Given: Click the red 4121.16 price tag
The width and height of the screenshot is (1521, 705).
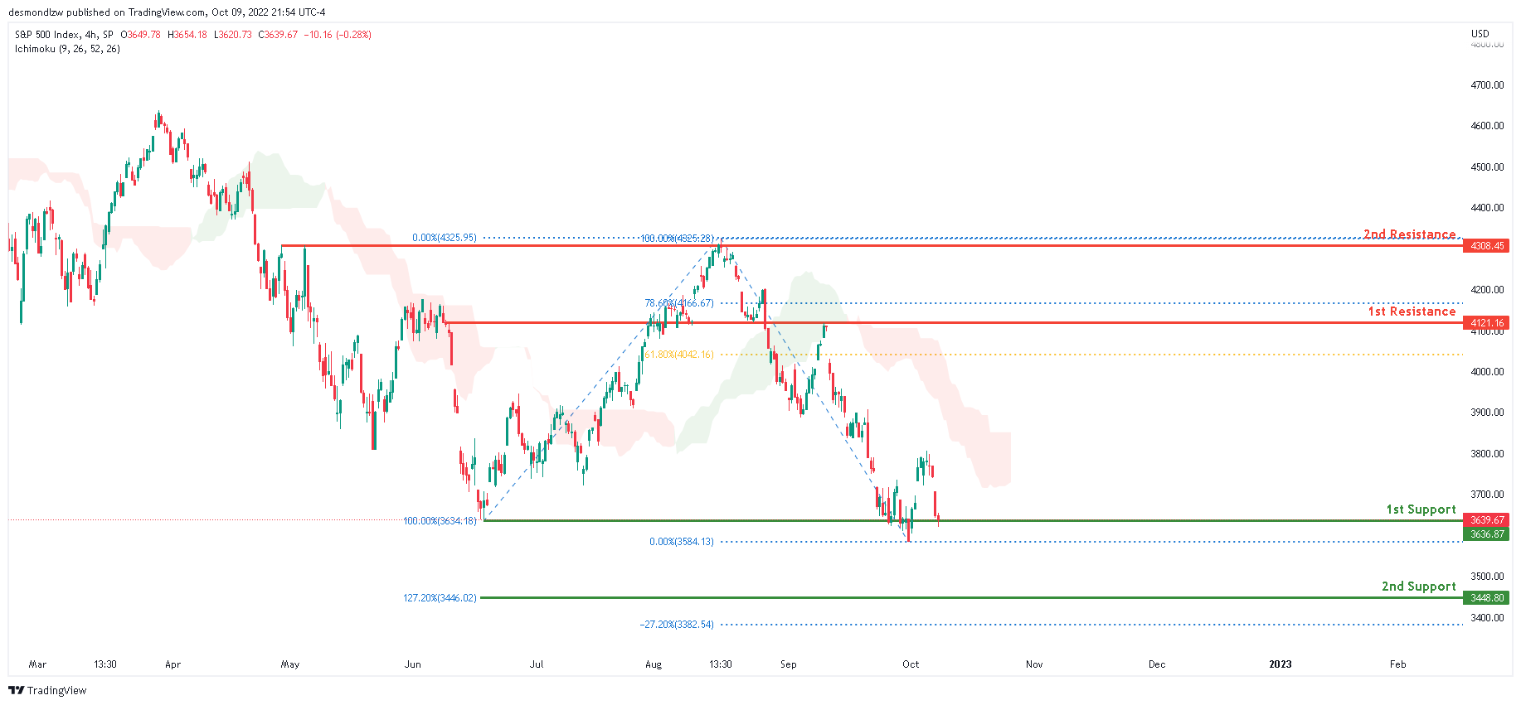Looking at the screenshot, I should [x=1486, y=323].
